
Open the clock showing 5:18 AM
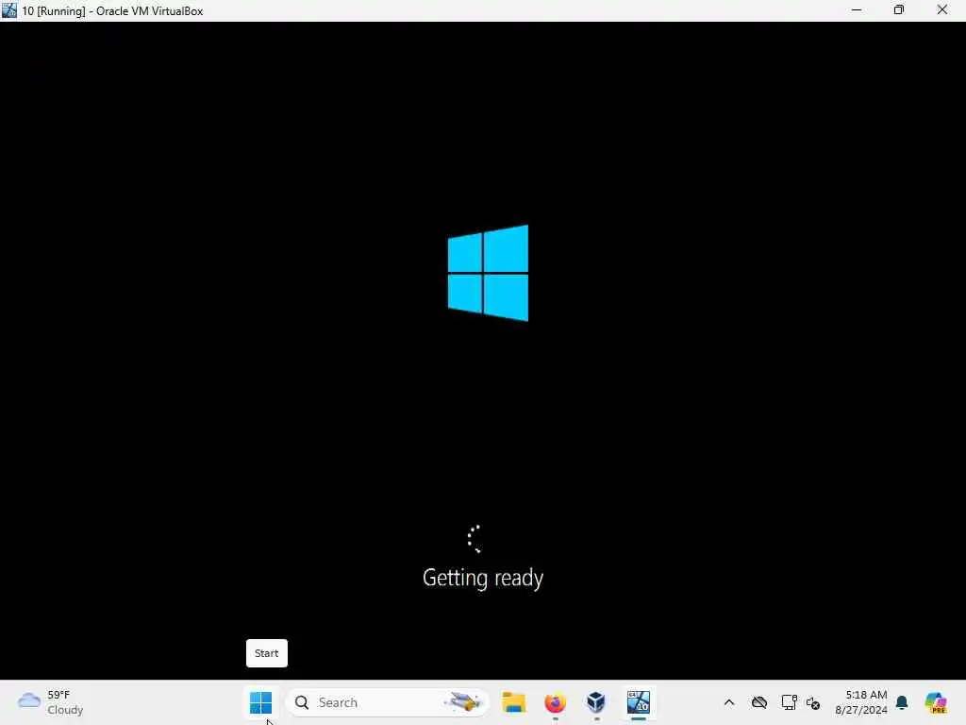click(860, 702)
